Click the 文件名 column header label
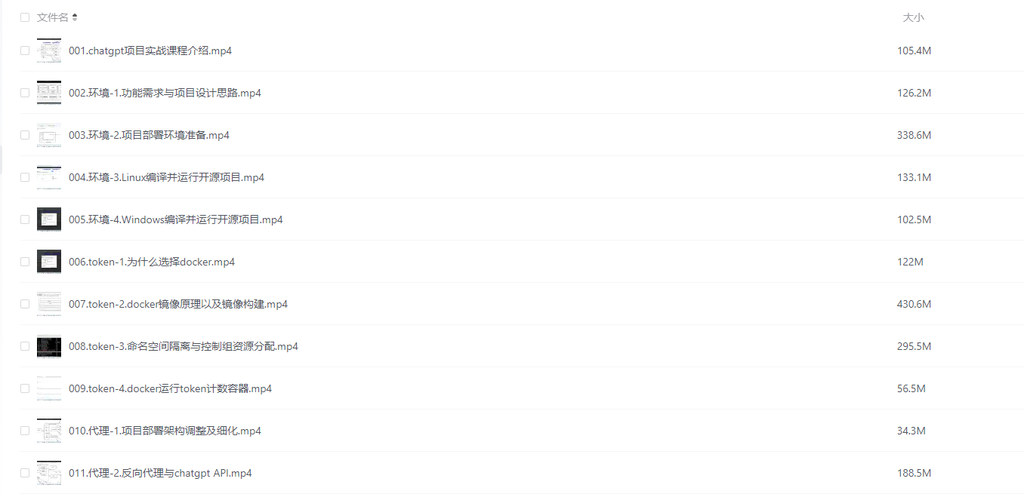 (x=52, y=17)
